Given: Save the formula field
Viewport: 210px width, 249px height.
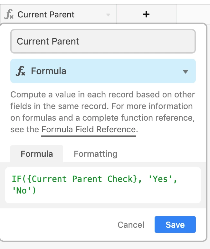Looking at the screenshot, I should click(175, 224).
